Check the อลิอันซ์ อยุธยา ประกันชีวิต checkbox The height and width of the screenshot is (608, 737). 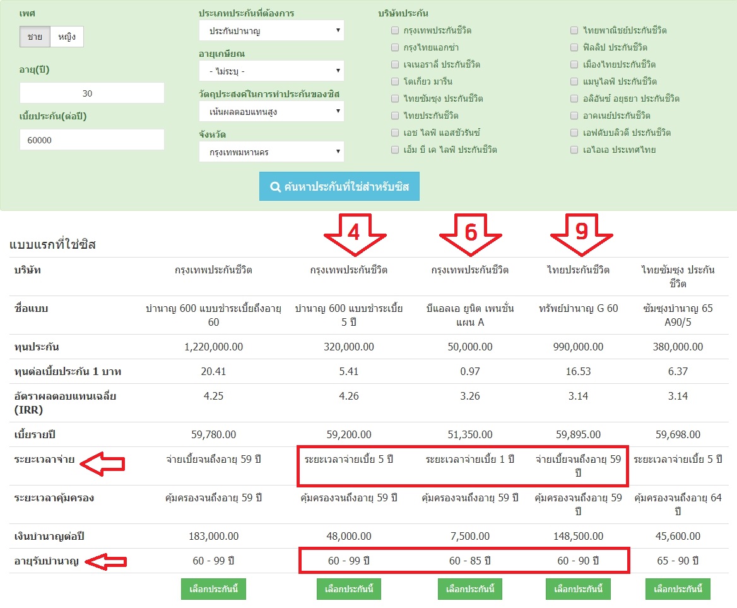click(574, 98)
